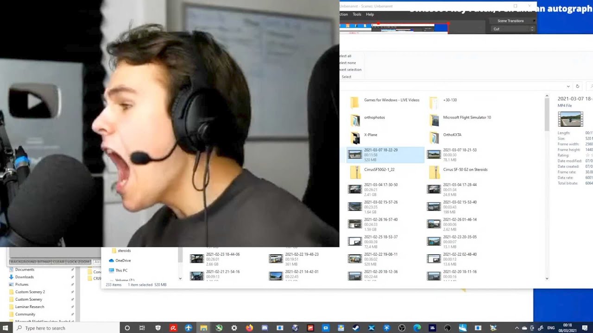Open the Tools menu in OBS

click(357, 14)
